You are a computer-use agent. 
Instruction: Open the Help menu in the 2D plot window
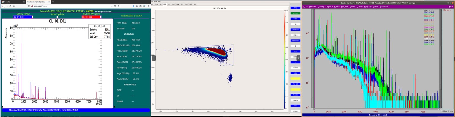(x=159, y=1)
